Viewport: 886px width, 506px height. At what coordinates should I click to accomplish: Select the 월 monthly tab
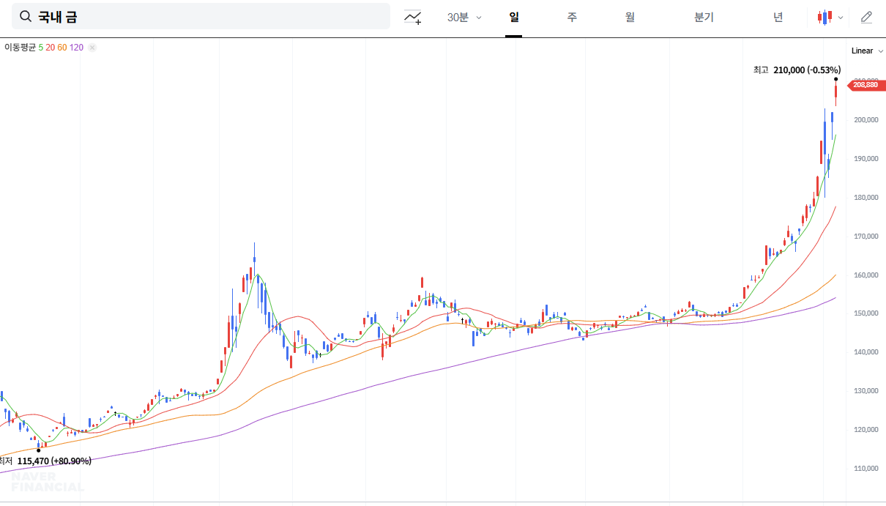(630, 18)
